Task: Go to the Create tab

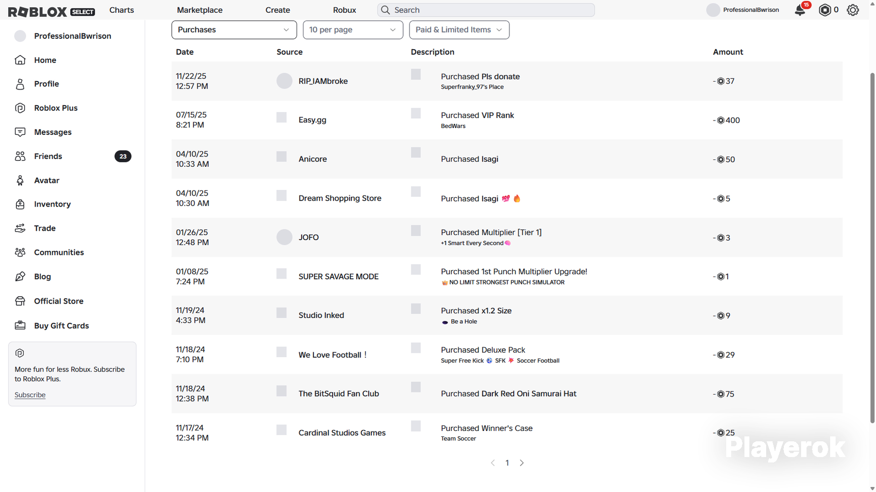Action: [278, 10]
